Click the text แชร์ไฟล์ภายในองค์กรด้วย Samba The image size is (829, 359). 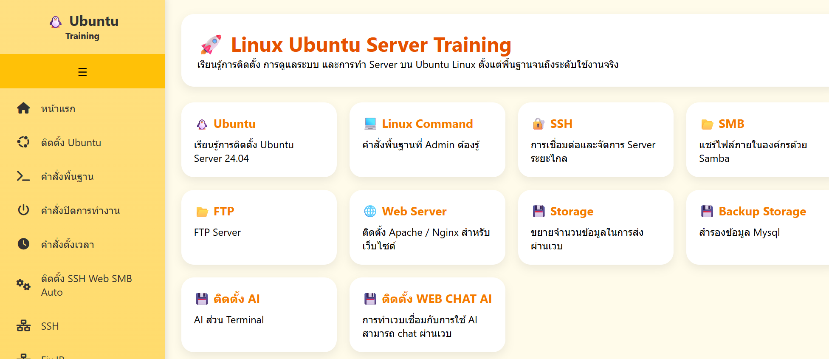[753, 152]
